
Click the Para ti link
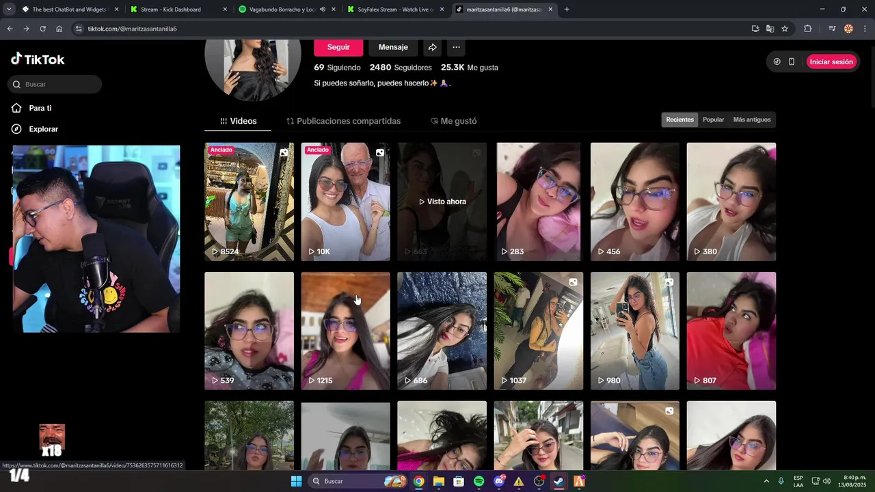(x=40, y=108)
